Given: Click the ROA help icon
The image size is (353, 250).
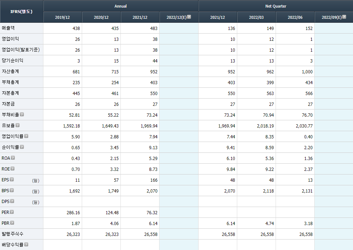Looking at the screenshot, I should pyautogui.click(x=13, y=158).
